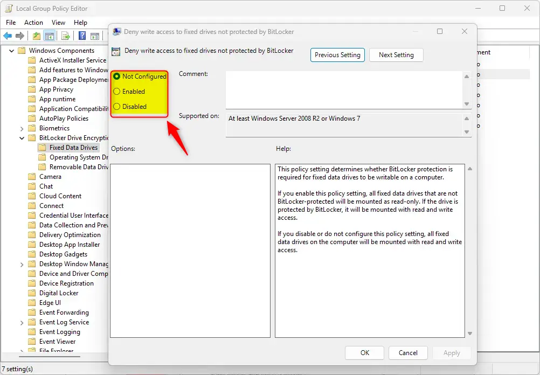Open the View menu

[x=58, y=23]
